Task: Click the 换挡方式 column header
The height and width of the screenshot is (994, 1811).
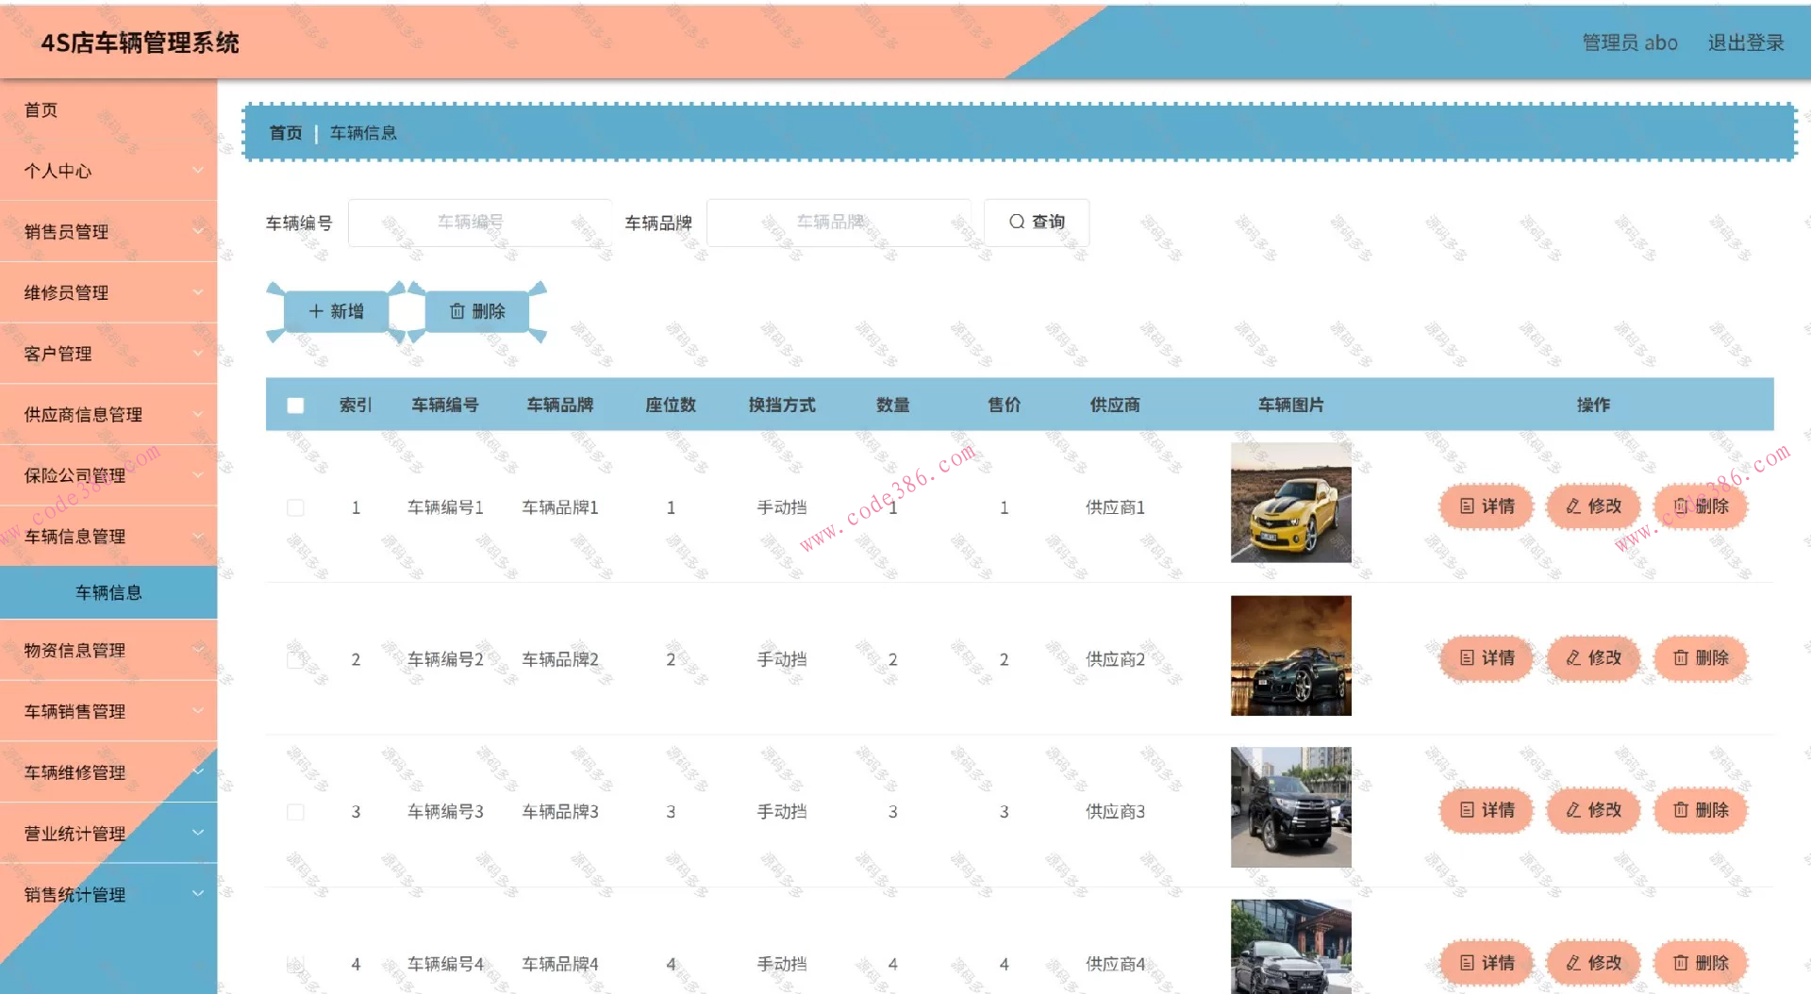Action: (x=782, y=405)
